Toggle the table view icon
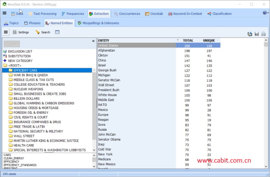Viewport: 270px width, 177px height. (x=57, y=32)
